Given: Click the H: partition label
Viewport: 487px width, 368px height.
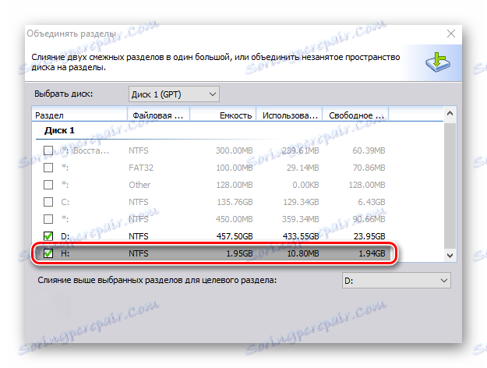Looking at the screenshot, I should tap(65, 253).
